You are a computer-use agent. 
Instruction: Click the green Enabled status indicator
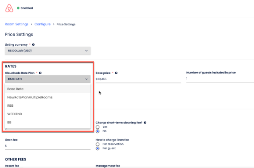[x=18, y=8]
